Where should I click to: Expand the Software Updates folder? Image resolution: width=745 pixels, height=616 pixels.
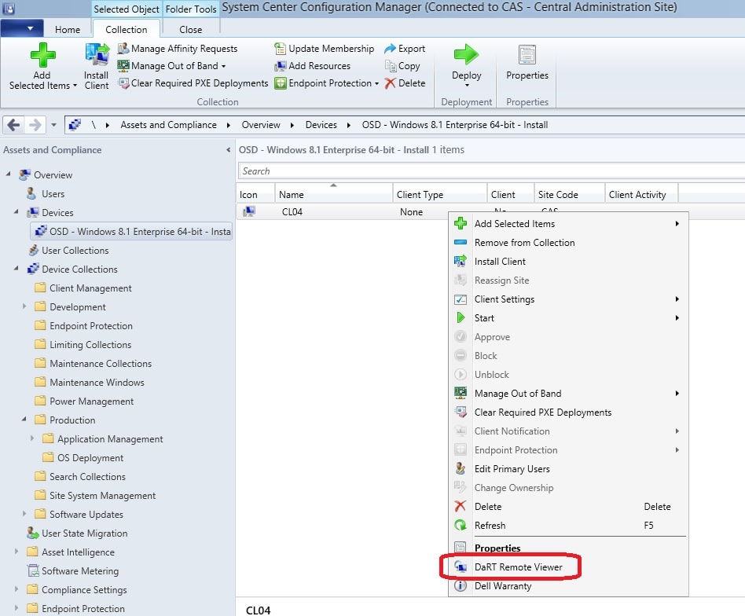tap(24, 513)
